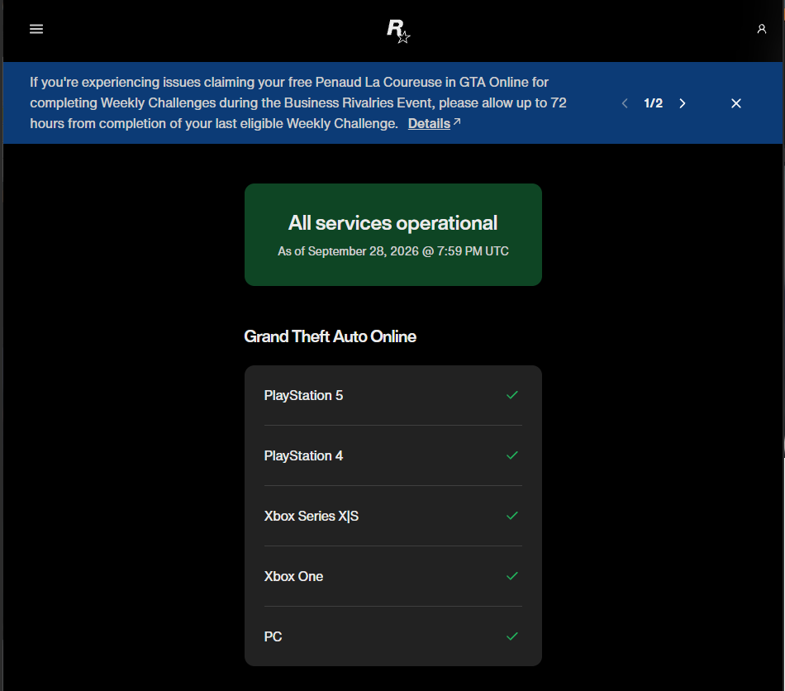
Task: Click the Penaud La Coureuse announcement text
Action: [x=297, y=102]
